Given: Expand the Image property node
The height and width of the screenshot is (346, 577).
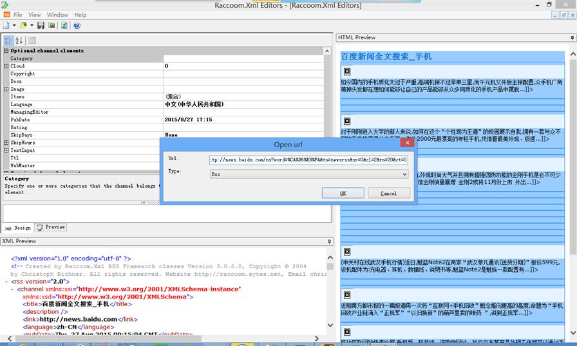Looking at the screenshot, I should click(x=6, y=89).
